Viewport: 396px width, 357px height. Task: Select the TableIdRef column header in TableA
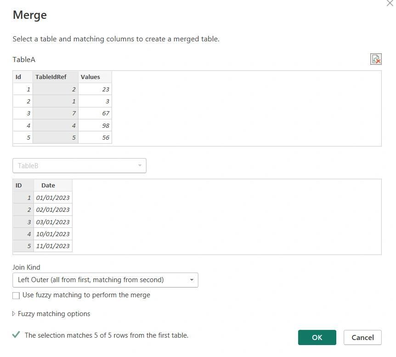55,77
